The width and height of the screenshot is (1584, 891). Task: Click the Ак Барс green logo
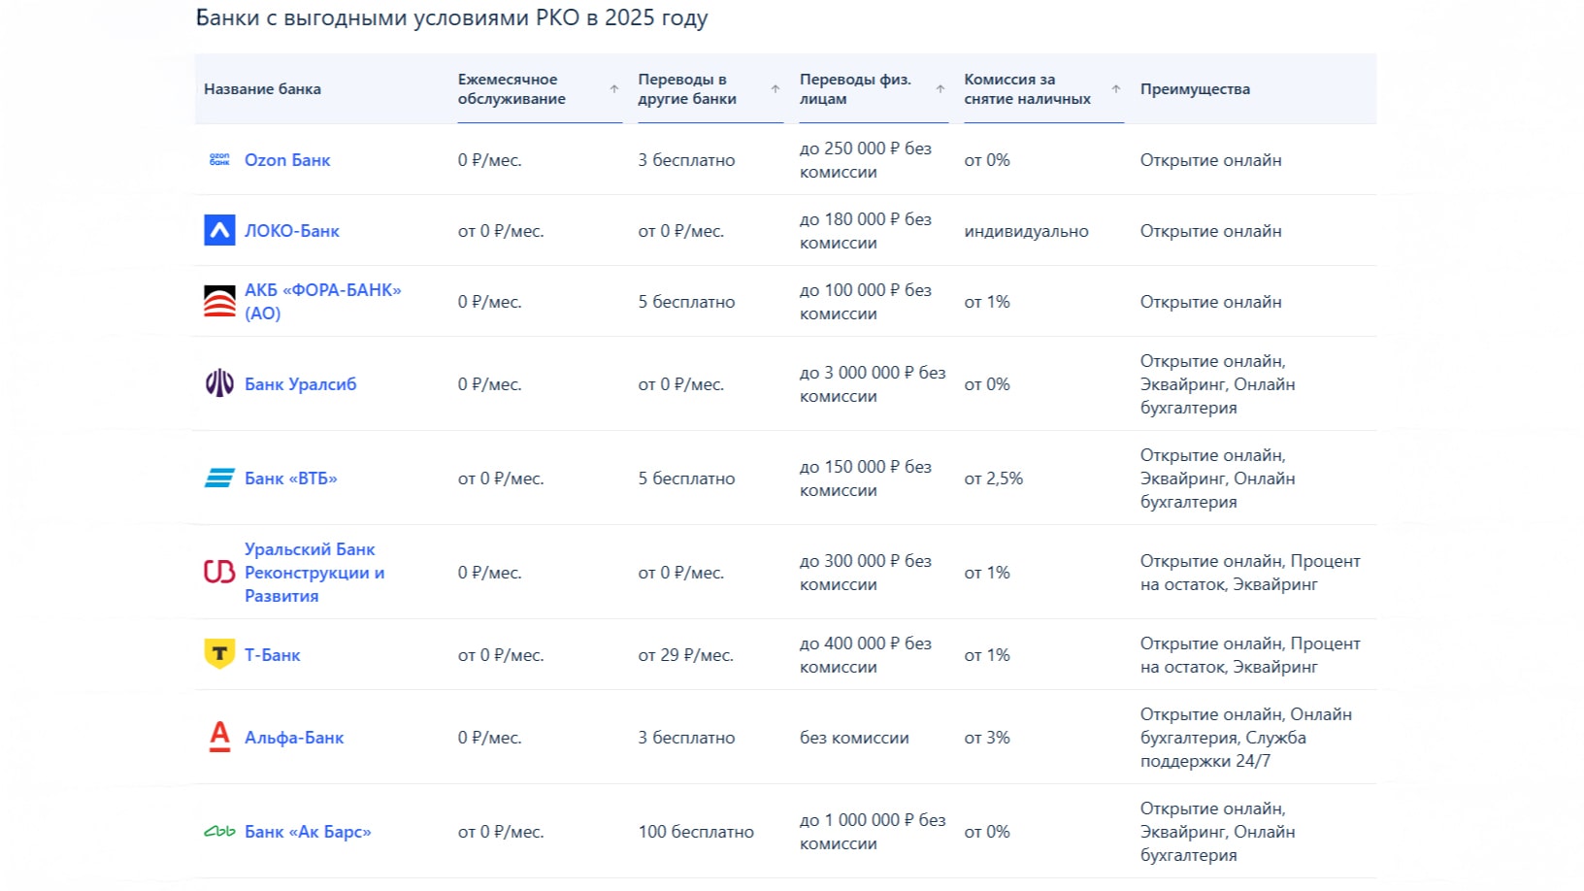219,832
